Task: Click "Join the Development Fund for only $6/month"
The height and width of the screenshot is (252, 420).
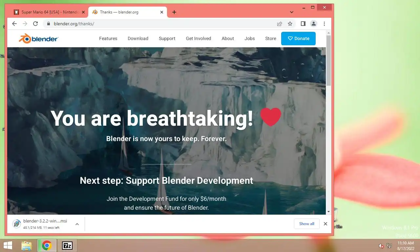Action: (166, 199)
